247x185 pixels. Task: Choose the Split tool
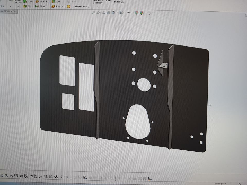tap(56, 1)
